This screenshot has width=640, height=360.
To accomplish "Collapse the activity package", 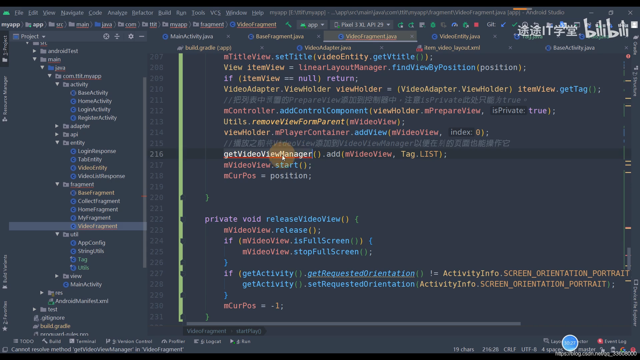I will [57, 84].
